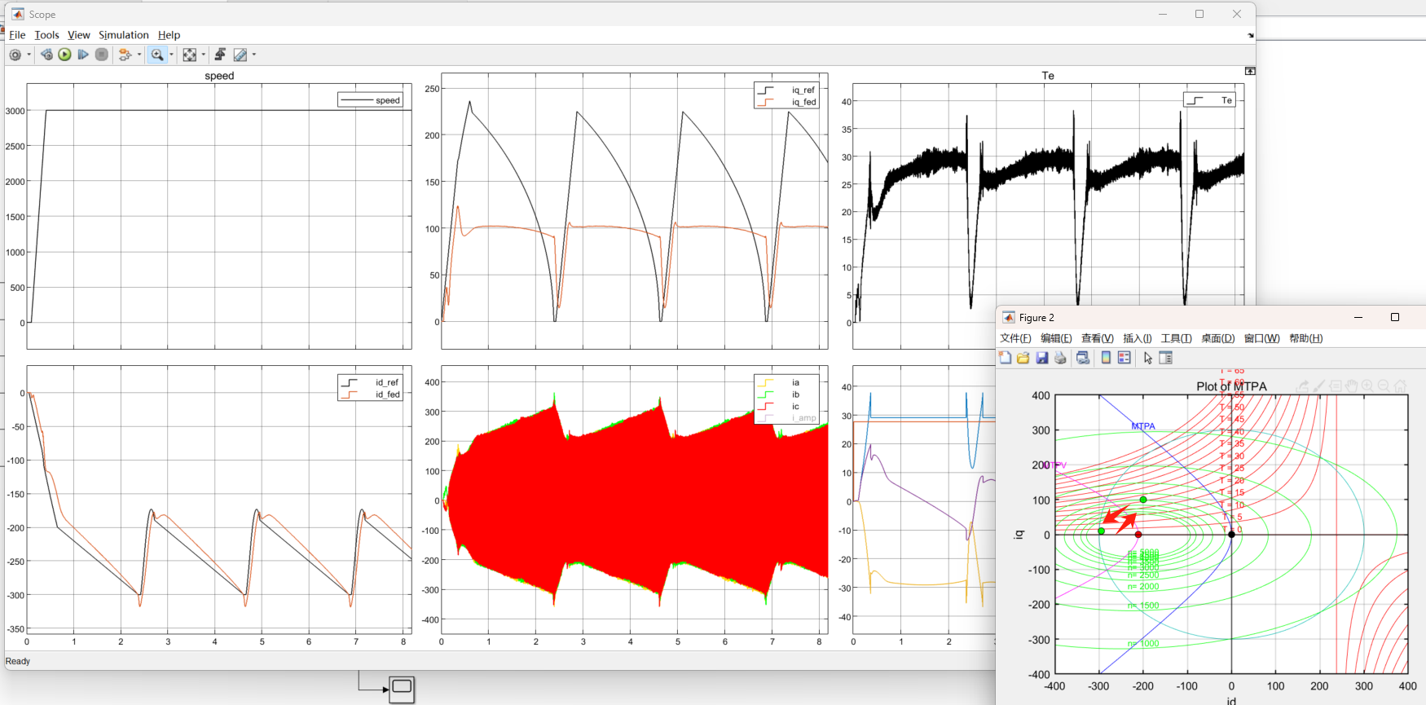
Task: Open 插入(I) menu in Figure 2
Action: [x=1137, y=338]
